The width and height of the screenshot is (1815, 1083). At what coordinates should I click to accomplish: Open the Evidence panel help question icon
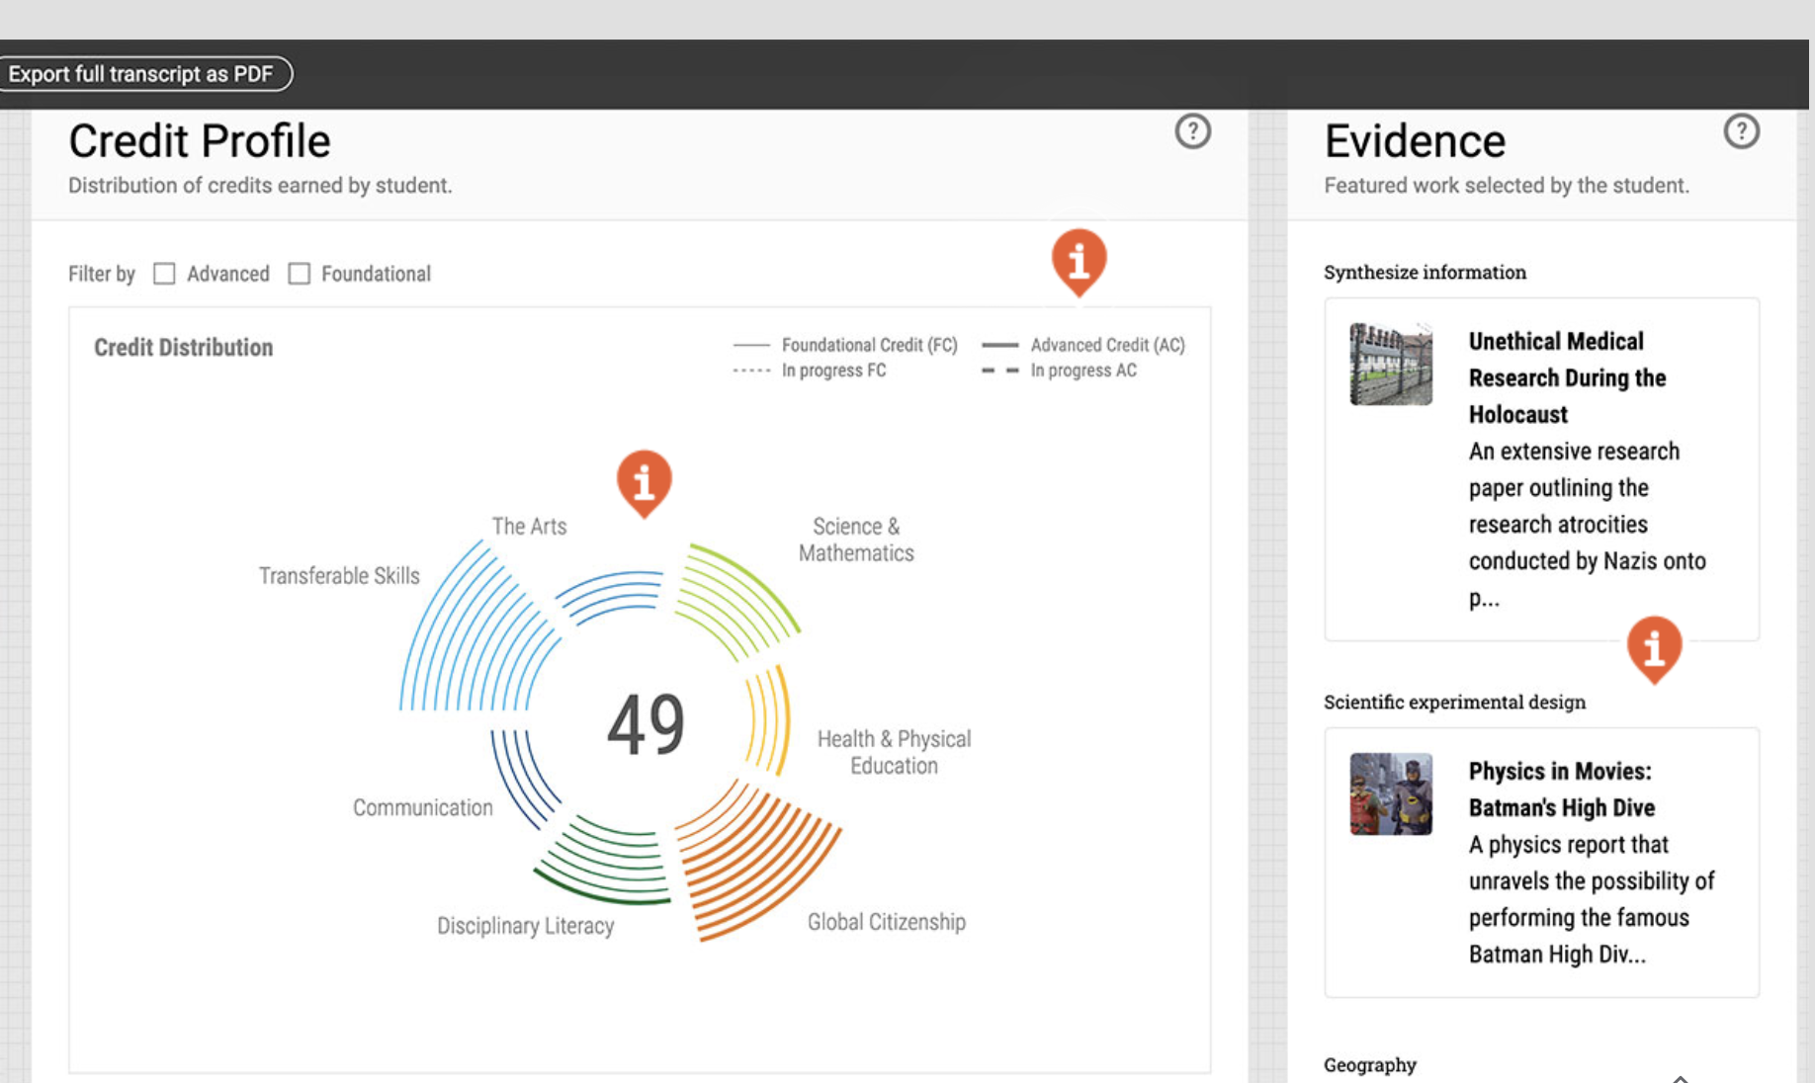(1741, 131)
